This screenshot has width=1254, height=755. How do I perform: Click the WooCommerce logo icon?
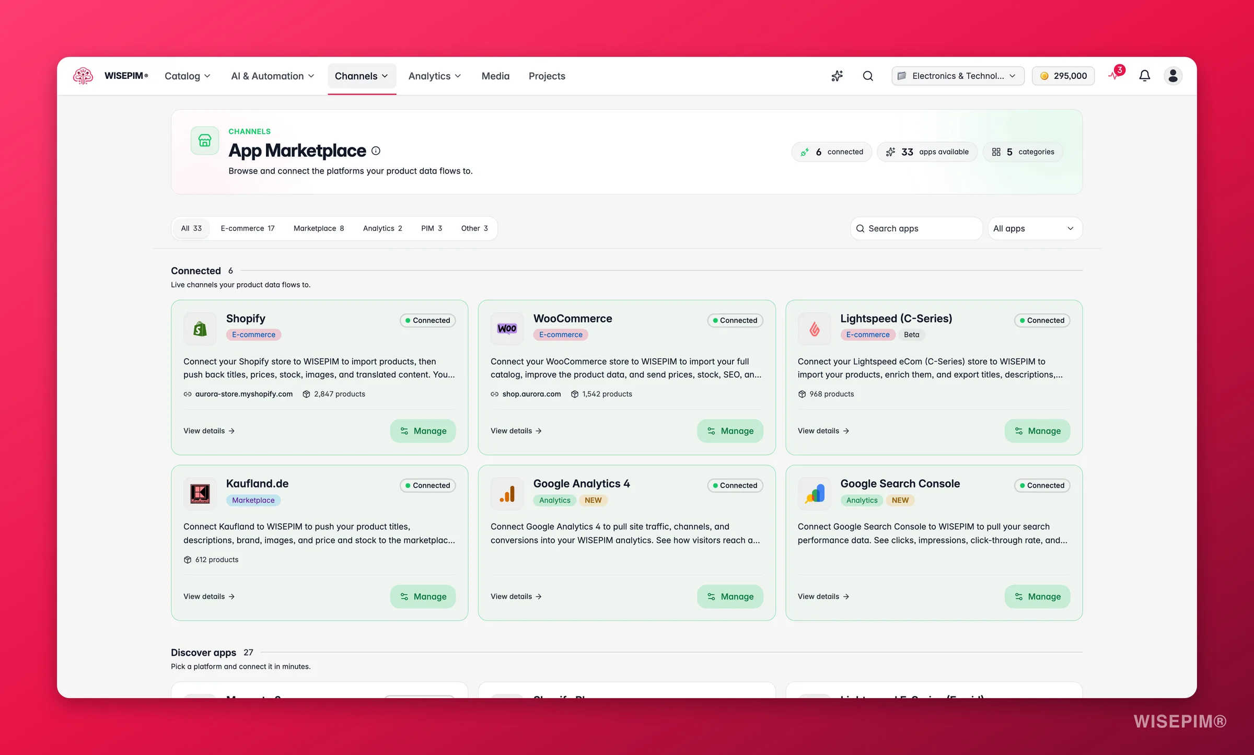[x=507, y=329]
